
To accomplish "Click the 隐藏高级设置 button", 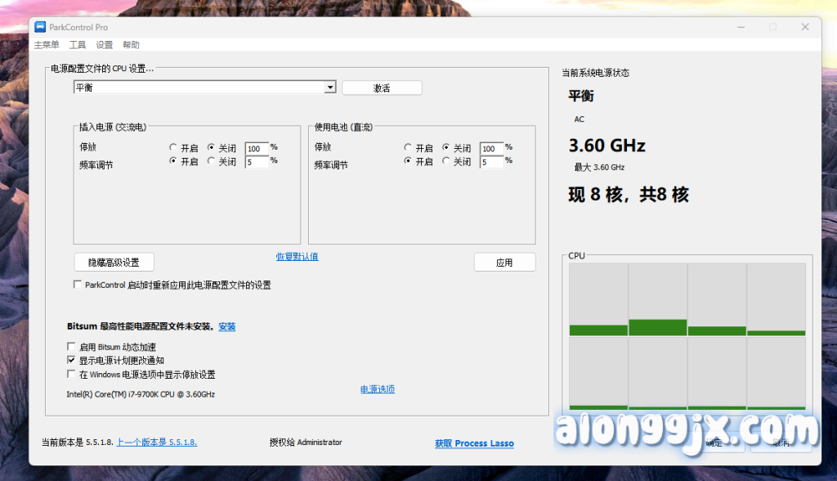I will (x=114, y=263).
